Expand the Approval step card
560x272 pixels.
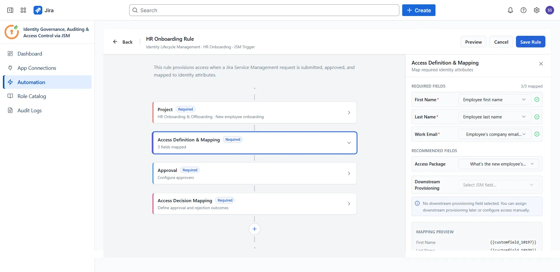coord(255,173)
